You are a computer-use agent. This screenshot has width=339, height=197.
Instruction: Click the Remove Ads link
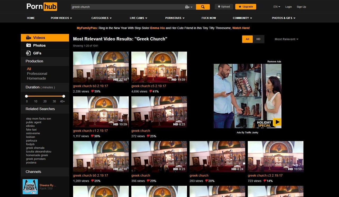click(x=274, y=62)
